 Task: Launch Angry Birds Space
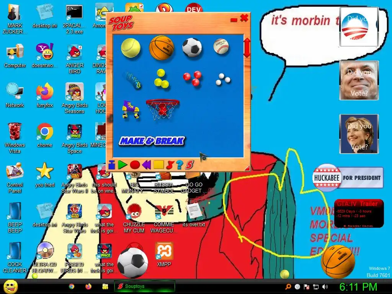[x=74, y=138]
